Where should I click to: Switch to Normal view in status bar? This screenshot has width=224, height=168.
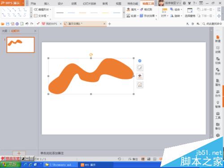coord(143,159)
